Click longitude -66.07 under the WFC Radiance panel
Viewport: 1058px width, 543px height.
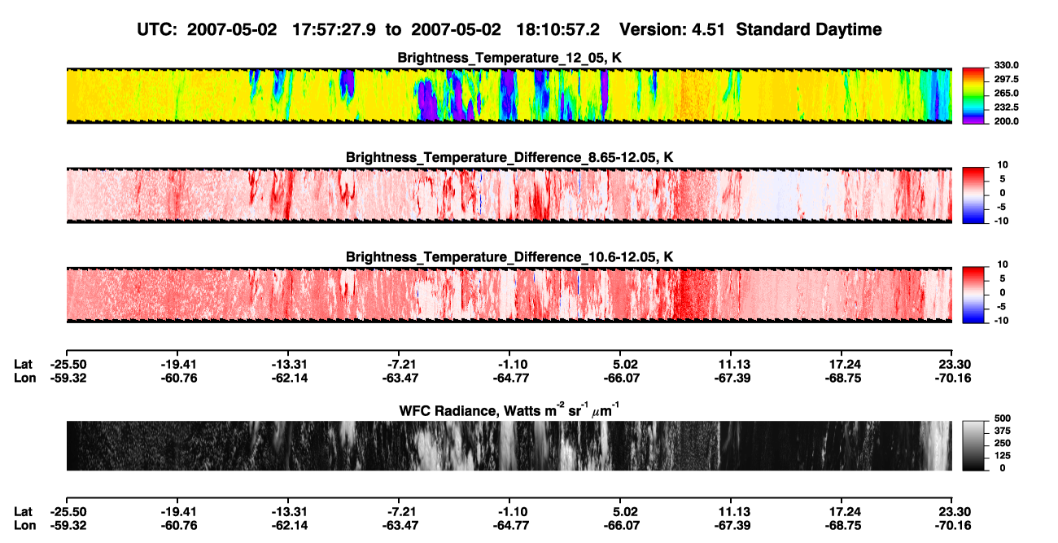point(620,525)
